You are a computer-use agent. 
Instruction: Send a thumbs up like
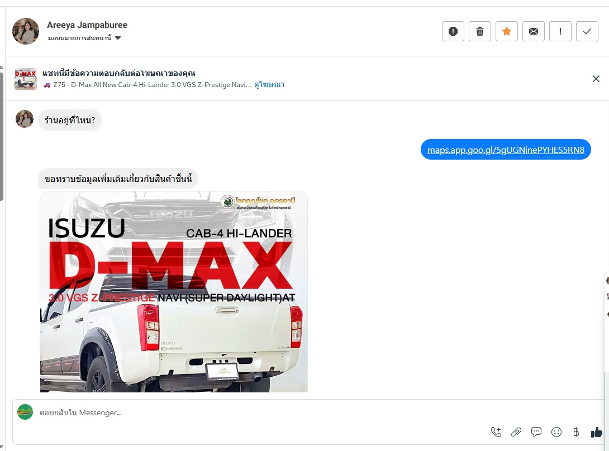pos(596,432)
